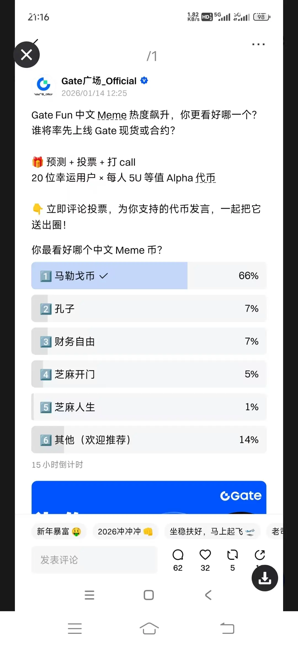Choose the 坐稳扶好，马上起飞 quick reply

[x=212, y=531]
